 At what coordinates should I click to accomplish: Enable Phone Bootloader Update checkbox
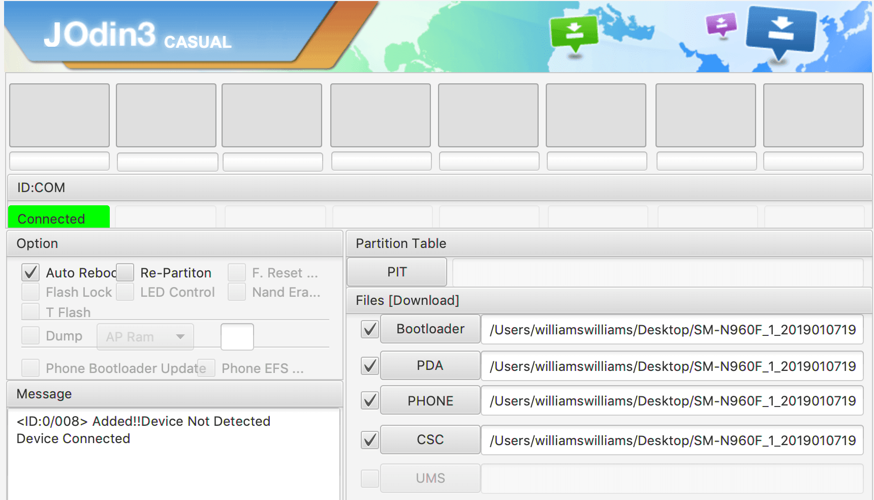pos(30,368)
